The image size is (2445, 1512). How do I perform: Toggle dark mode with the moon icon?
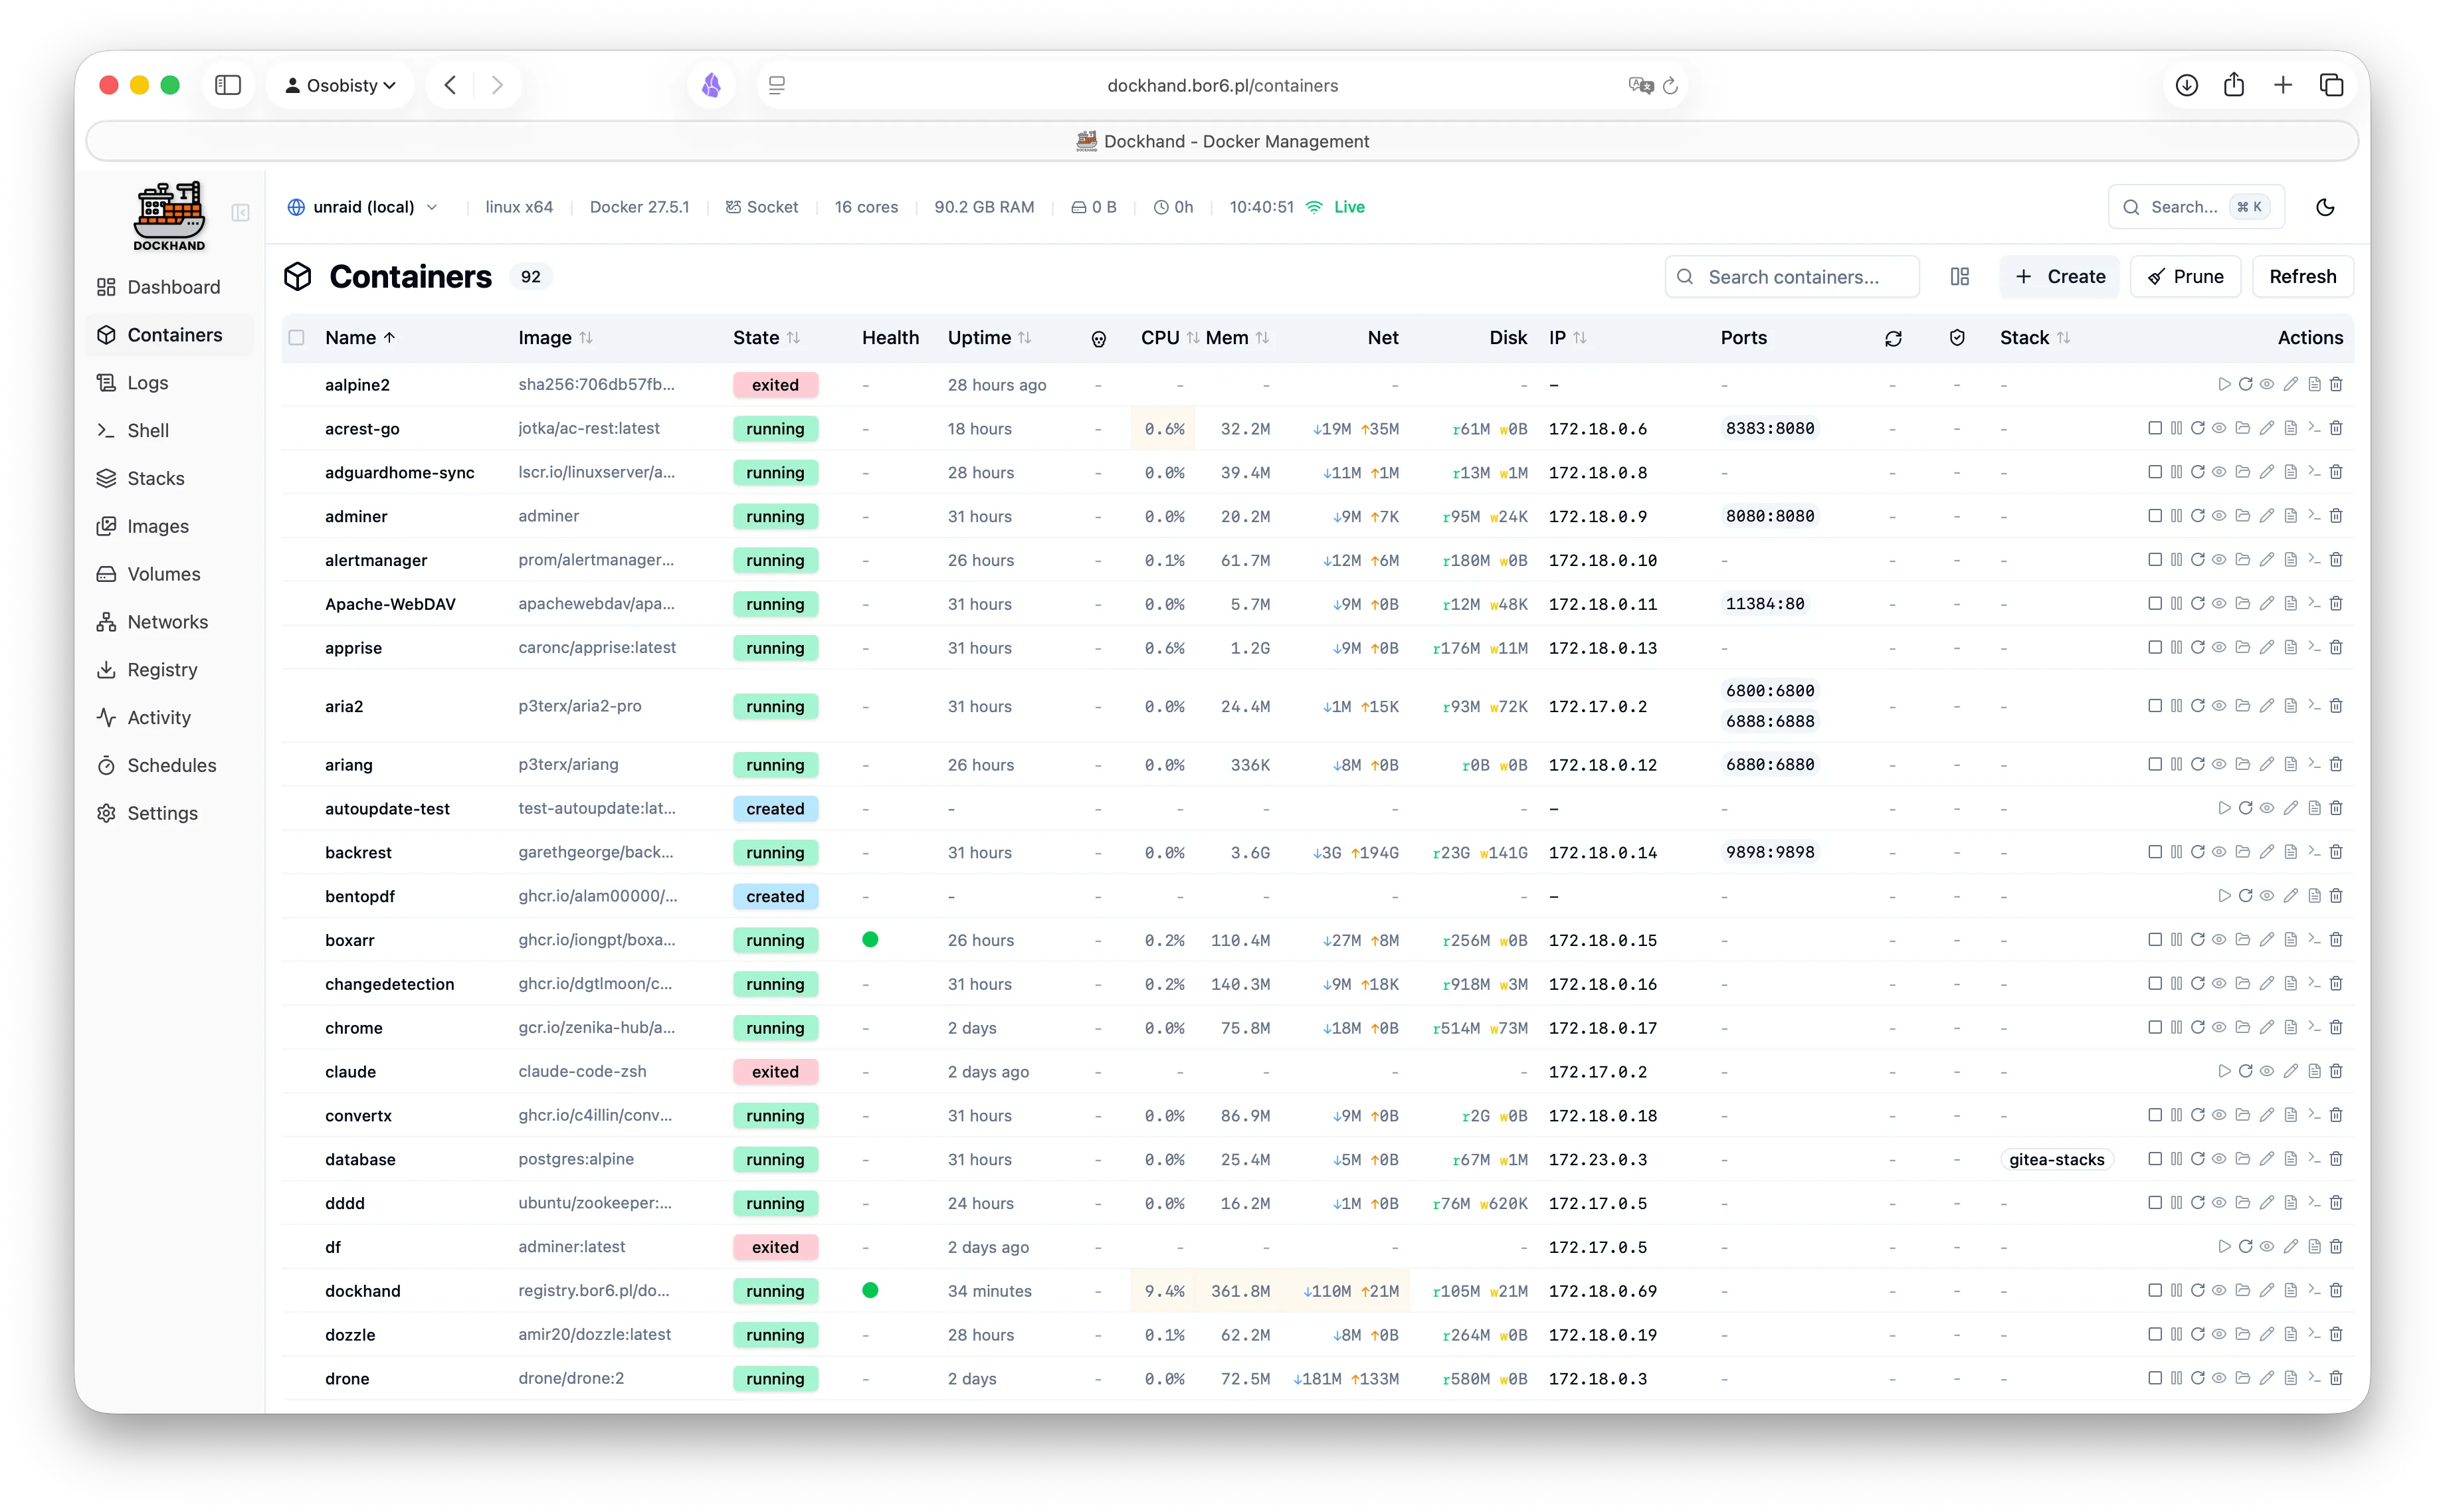pos(2325,207)
